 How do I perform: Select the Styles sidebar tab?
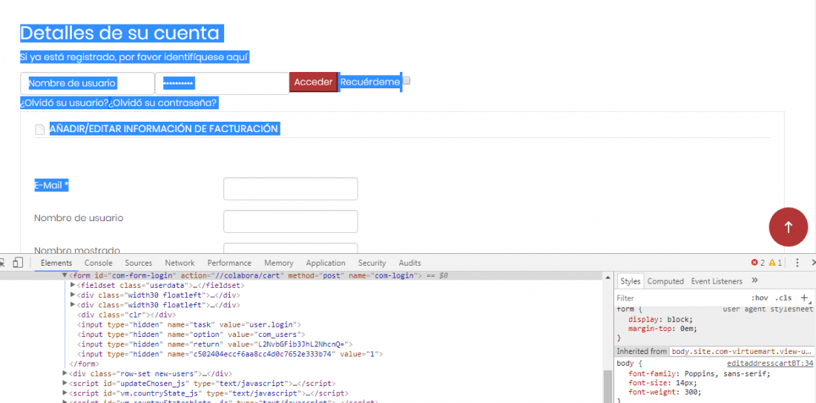point(631,281)
